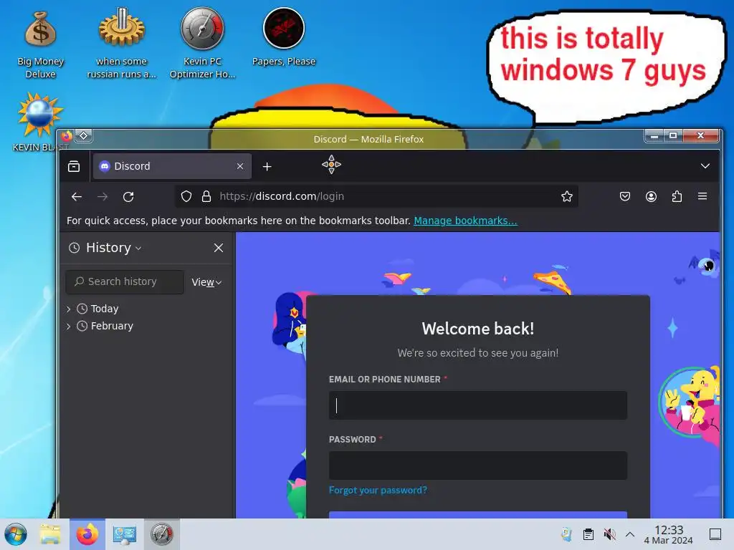The width and height of the screenshot is (734, 550).
Task: Launch Kevin PC Optimizer desktop icon
Action: tap(202, 43)
